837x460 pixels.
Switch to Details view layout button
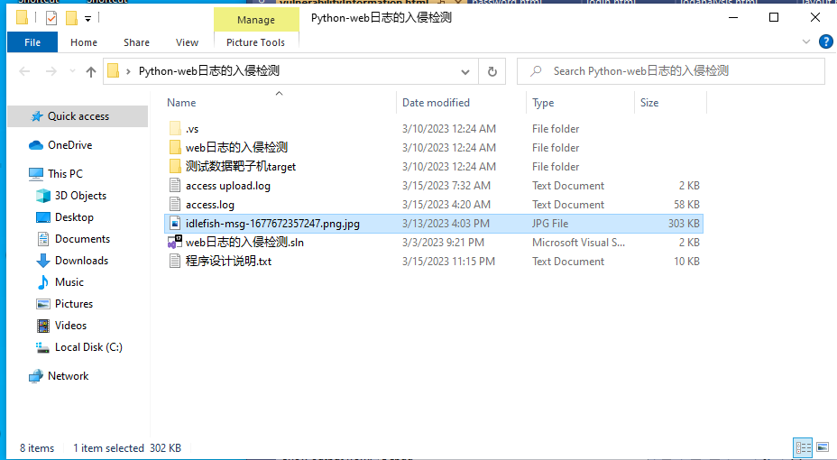point(803,447)
